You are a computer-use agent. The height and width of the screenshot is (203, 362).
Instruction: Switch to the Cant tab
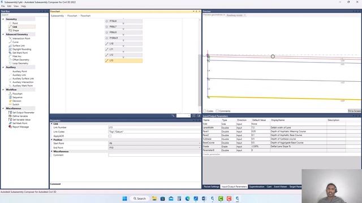(x=269, y=187)
